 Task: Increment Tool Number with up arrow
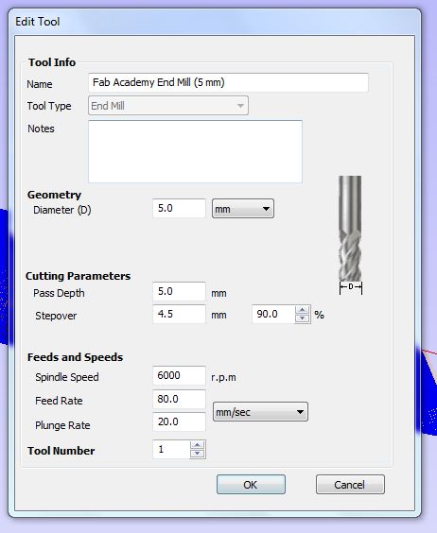click(x=198, y=445)
